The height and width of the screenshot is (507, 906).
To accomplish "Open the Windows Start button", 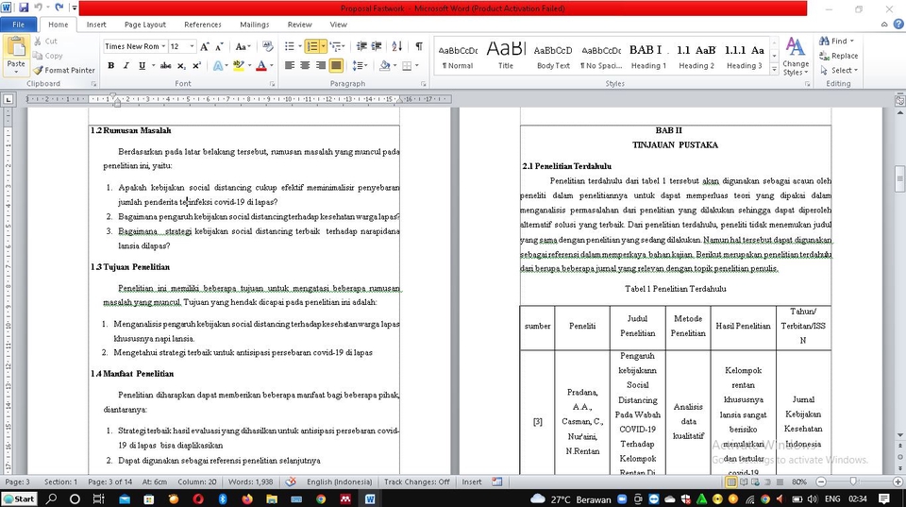I will 19,499.
